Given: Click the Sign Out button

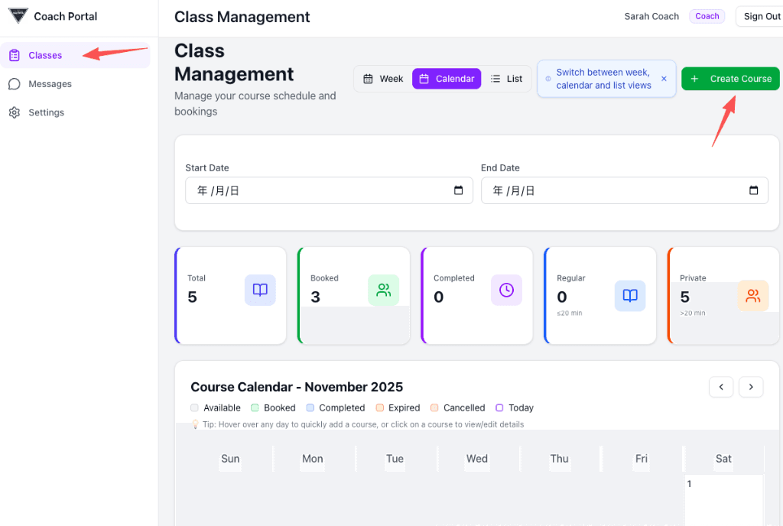Looking at the screenshot, I should [x=762, y=16].
